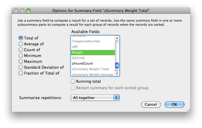Select the Maximum radio button
This screenshot has height=128, width=202.
(21, 61)
